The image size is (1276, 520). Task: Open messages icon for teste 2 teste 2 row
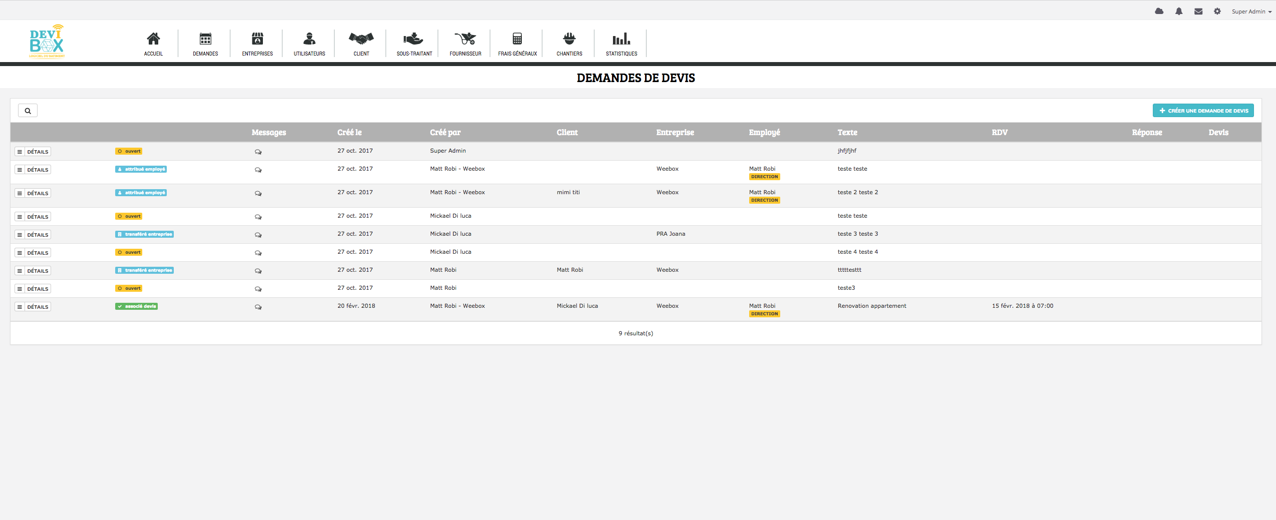258,193
